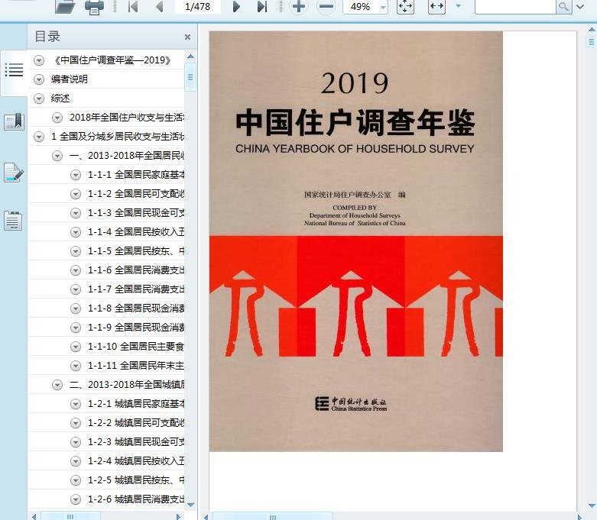Zoom out with the minus button
Screen dimensions: 597x520
tap(326, 6)
